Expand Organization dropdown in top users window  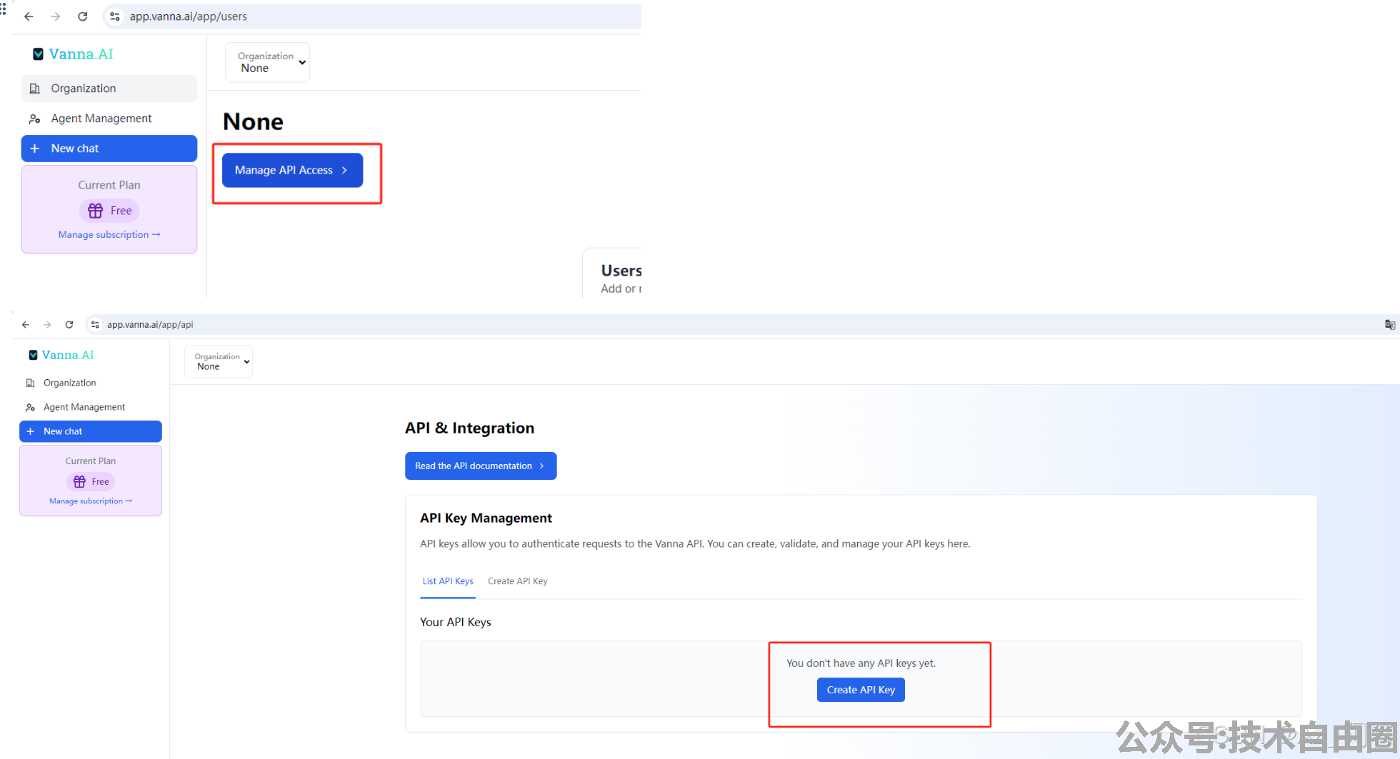[268, 62]
